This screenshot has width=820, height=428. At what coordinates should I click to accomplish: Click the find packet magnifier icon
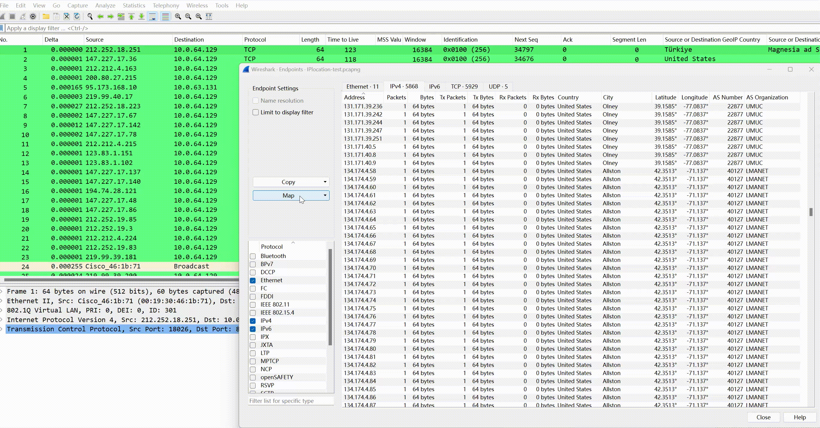pos(90,16)
